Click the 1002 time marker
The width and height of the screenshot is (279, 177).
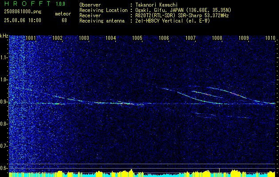click(57, 38)
